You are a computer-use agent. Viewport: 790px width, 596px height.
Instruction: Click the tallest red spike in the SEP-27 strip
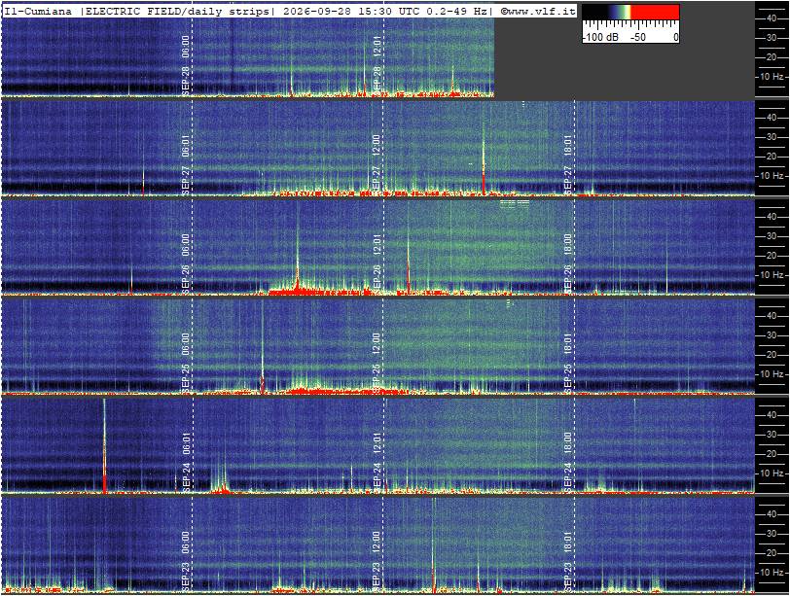pos(484,161)
